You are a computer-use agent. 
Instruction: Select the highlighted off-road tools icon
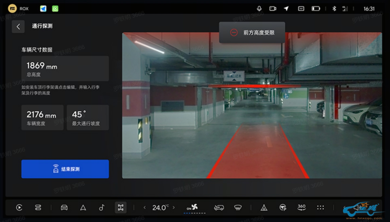120,208
